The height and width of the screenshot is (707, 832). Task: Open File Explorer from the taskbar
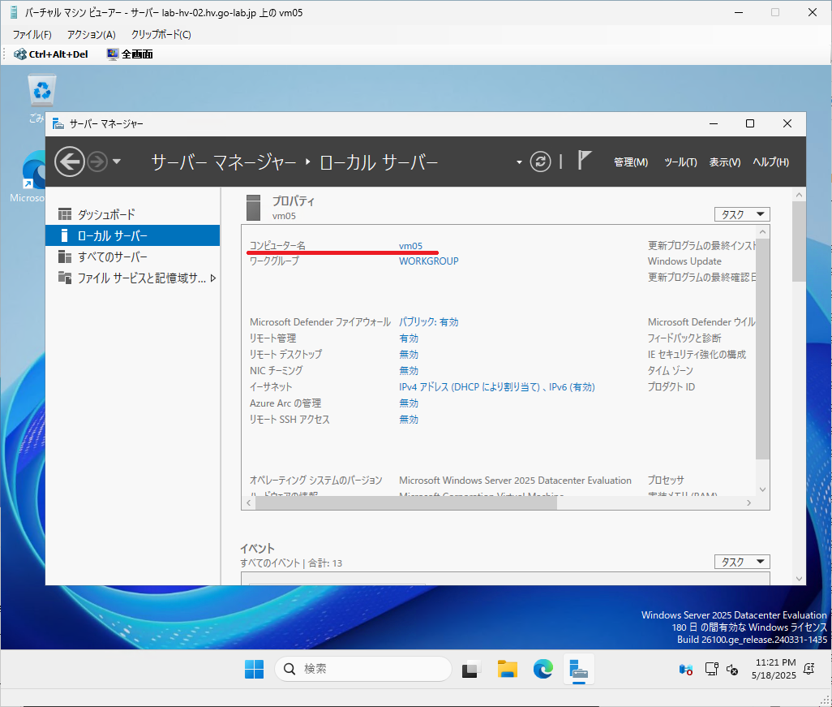(x=508, y=670)
